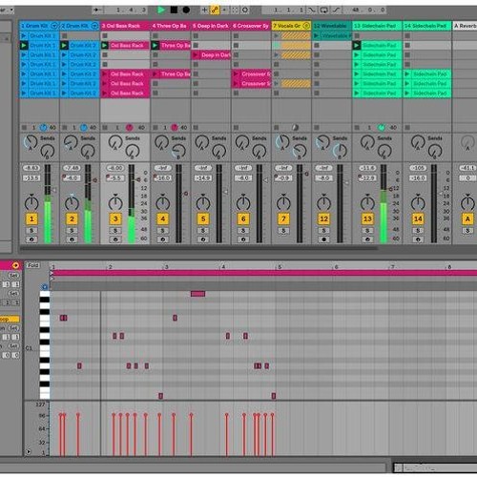477x477 pixels.
Task: Deactivate track 5 with its yellow activator
Action: coord(203,218)
